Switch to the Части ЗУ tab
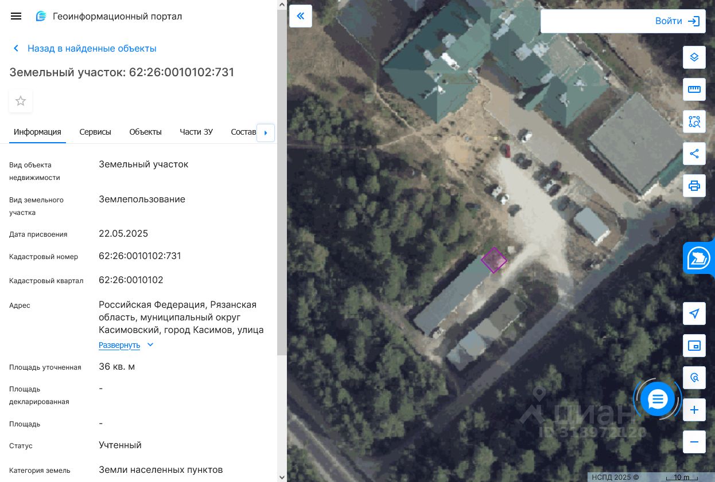 (196, 132)
